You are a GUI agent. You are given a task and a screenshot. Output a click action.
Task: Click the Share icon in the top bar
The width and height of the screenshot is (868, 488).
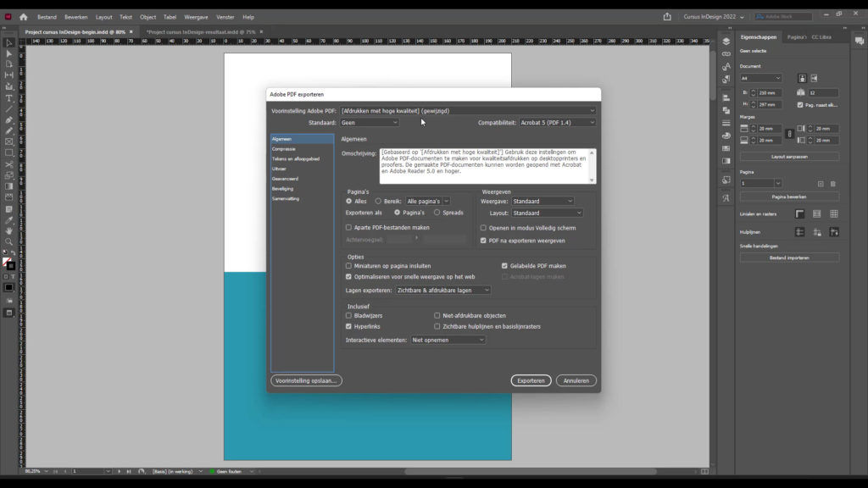click(x=667, y=17)
